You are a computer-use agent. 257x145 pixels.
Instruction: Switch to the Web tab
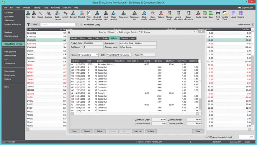click(x=133, y=38)
